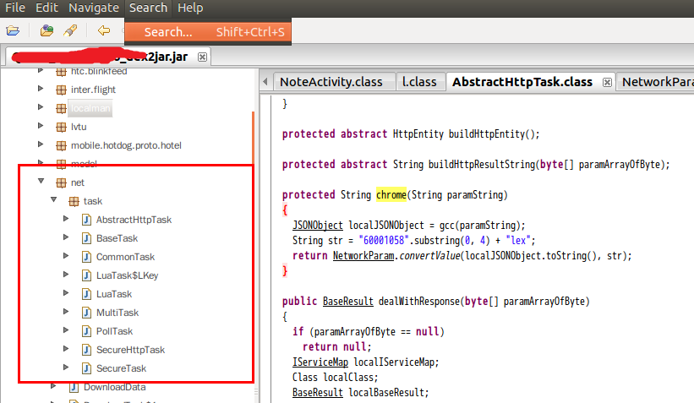Click the inter.flight package icon
The width and height of the screenshot is (694, 403).
61,90
